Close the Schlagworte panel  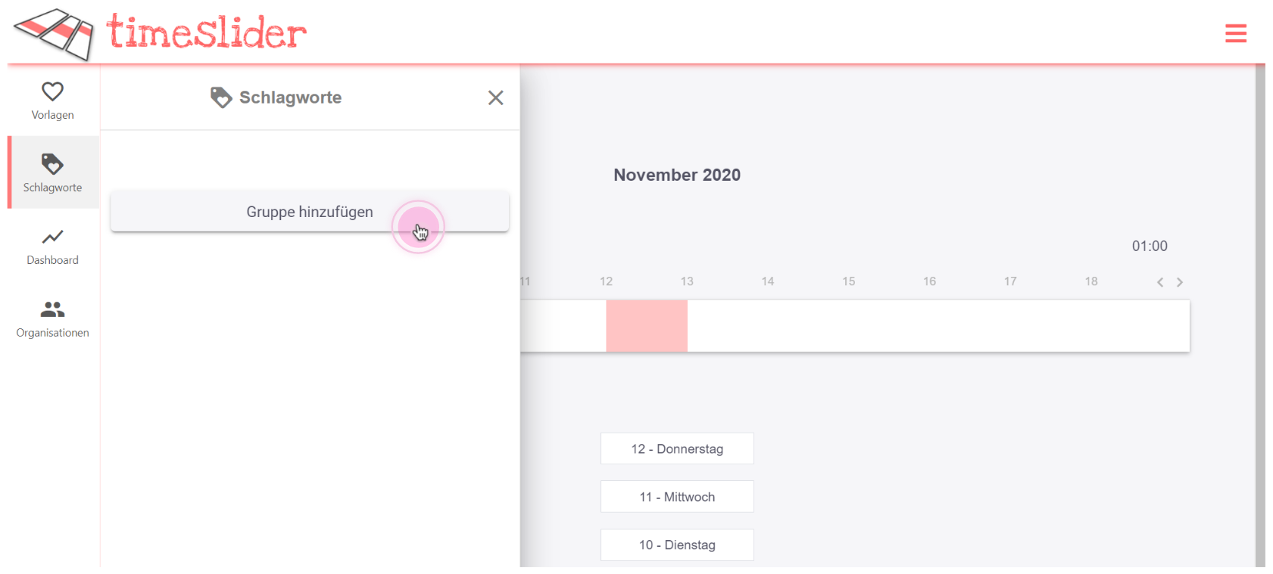click(495, 98)
